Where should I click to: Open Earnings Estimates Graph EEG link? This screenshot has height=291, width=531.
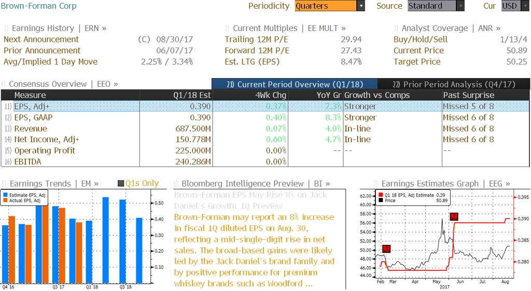point(445,183)
